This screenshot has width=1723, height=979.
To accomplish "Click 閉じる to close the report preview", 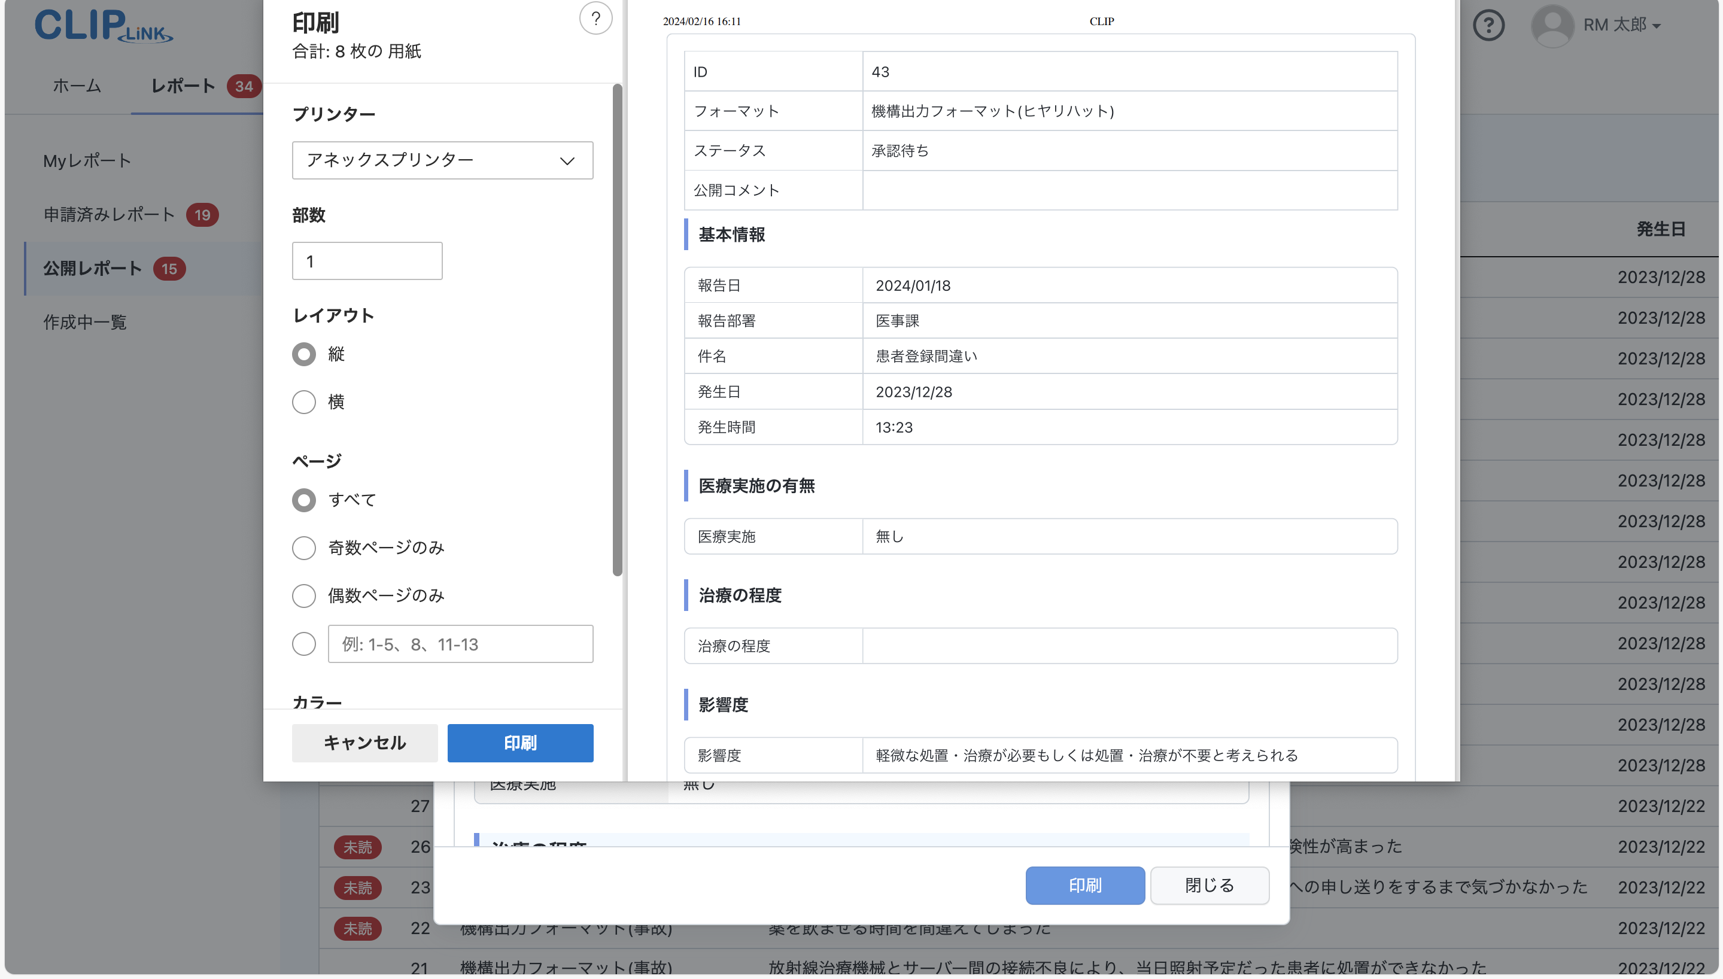I will tap(1209, 886).
